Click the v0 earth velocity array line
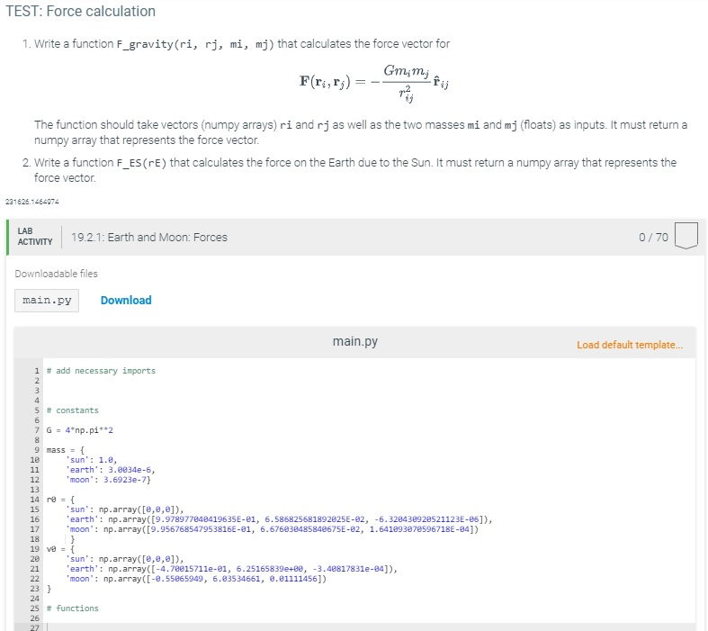The height and width of the screenshot is (631, 708). [x=231, y=570]
